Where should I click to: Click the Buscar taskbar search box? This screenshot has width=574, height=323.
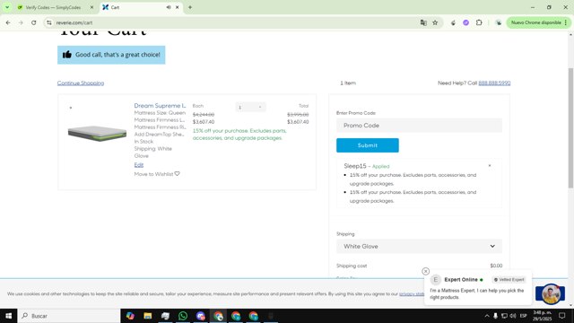[69, 316]
